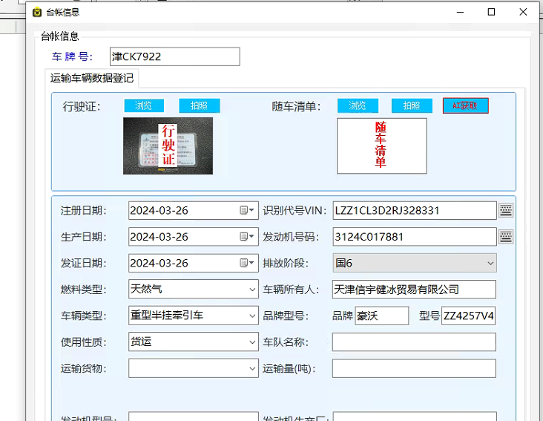Image resolution: width=543 pixels, height=421 pixels.
Task: Select the 运输车辆数据登记 tab
Action: pyautogui.click(x=91, y=78)
